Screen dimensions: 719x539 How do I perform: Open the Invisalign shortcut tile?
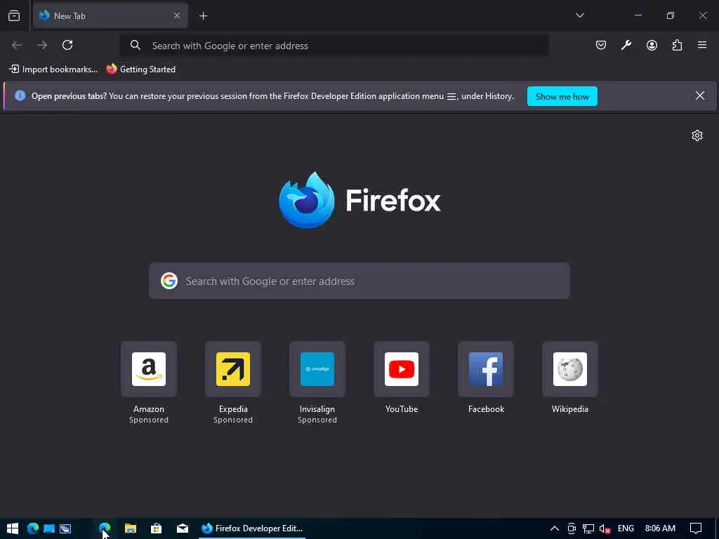[317, 369]
